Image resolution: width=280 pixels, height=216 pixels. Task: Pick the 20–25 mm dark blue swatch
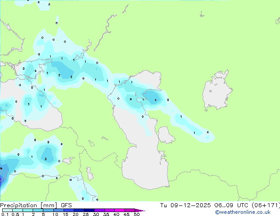point(79,210)
